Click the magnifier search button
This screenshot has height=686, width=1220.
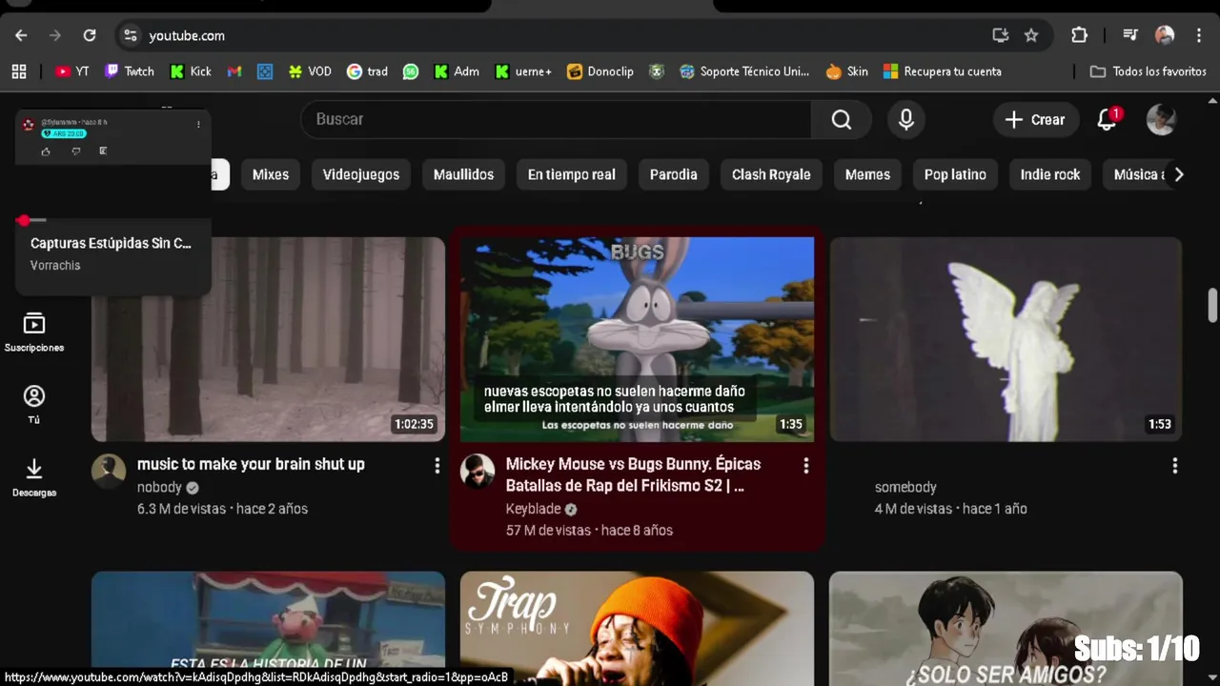pyautogui.click(x=841, y=119)
